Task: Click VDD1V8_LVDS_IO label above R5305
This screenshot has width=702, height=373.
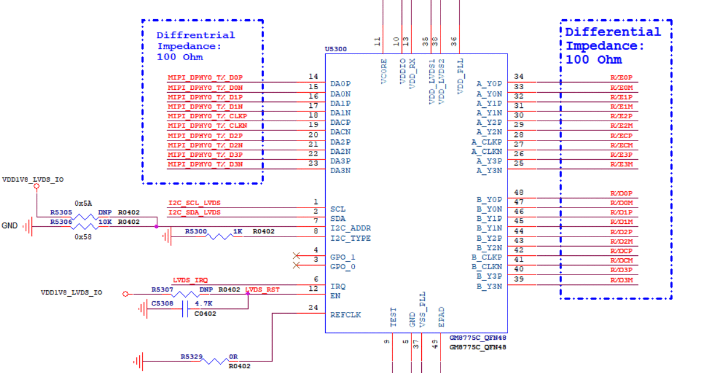Action: click(33, 180)
